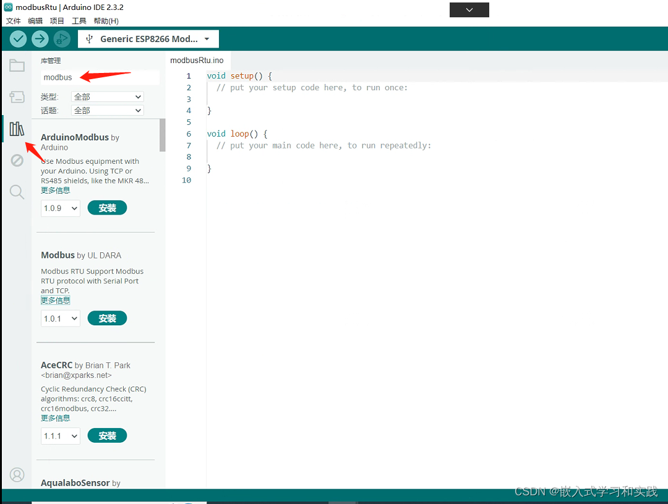
Task: Open the Boards Manager sidebar icon
Action: pos(17,97)
